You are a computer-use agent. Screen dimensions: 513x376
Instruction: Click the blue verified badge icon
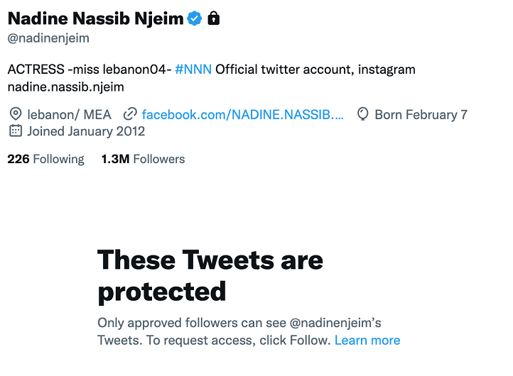pos(195,18)
